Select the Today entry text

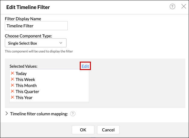pyautogui.click(x=21, y=73)
